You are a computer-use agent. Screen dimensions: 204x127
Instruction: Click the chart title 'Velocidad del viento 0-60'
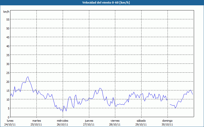pos(102,3)
